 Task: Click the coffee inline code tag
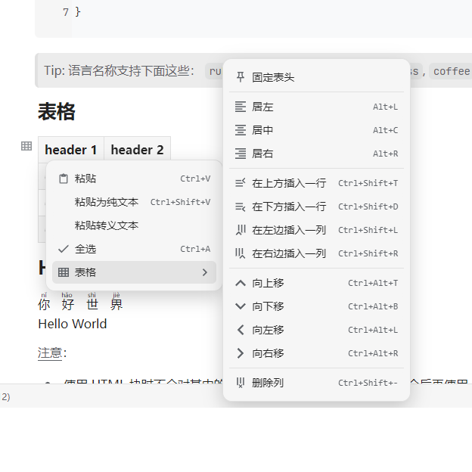coord(451,71)
